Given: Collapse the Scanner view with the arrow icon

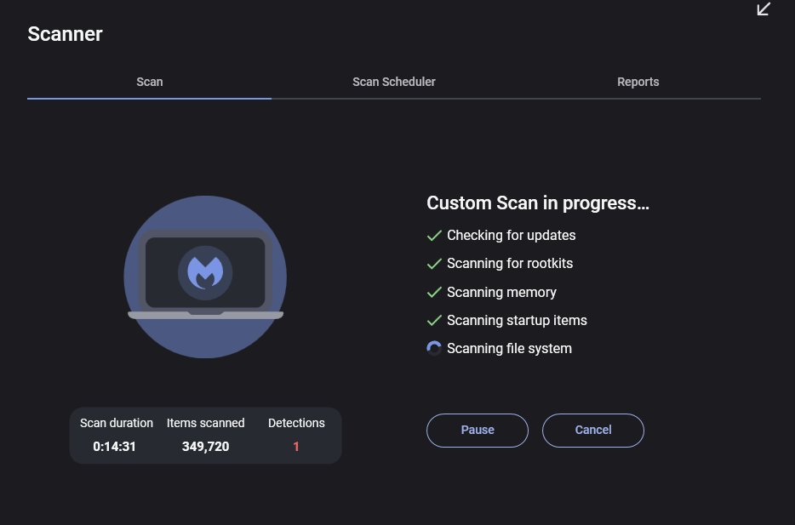Looking at the screenshot, I should (x=764, y=9).
